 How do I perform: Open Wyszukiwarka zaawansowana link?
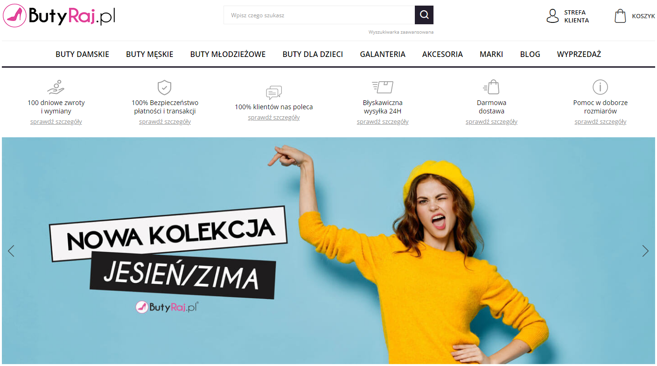click(401, 32)
